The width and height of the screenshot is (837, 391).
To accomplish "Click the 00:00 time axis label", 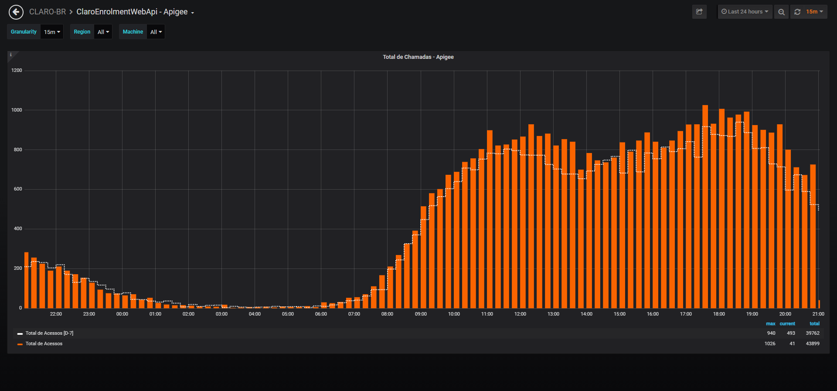I will point(122,314).
